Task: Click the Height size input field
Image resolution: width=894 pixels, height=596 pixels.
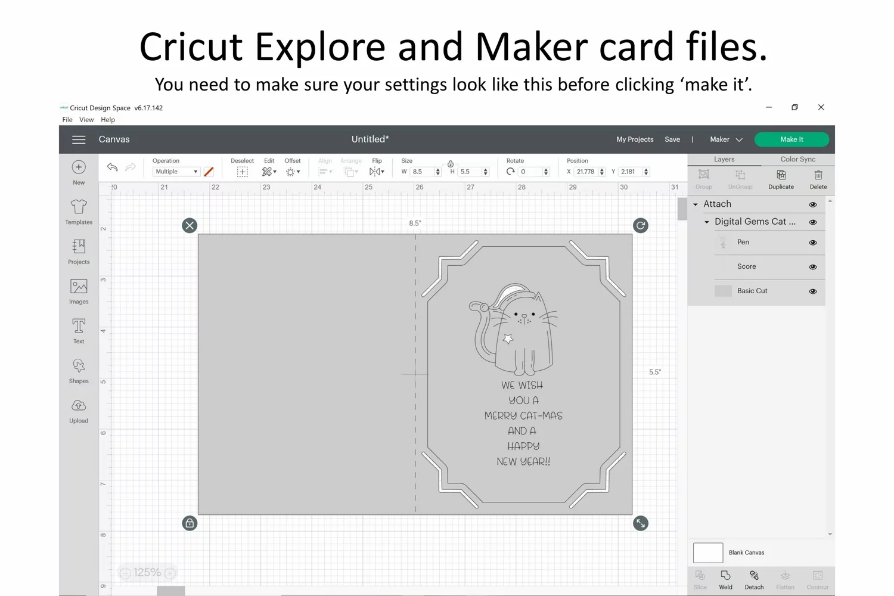Action: pos(470,172)
